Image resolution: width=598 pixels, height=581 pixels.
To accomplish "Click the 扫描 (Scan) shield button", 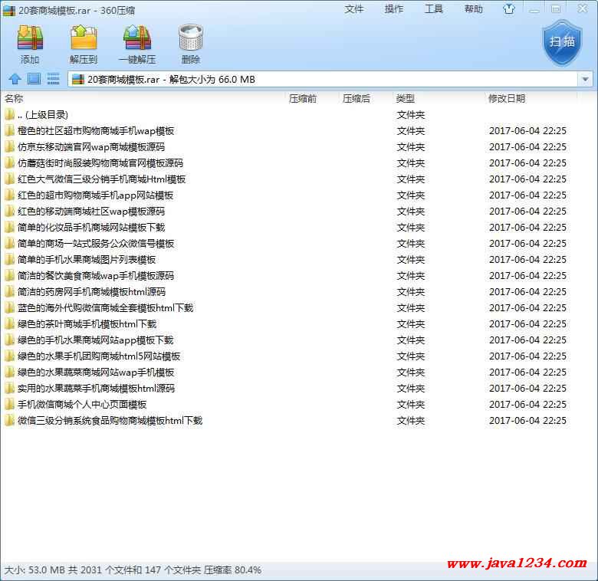I will tap(562, 43).
